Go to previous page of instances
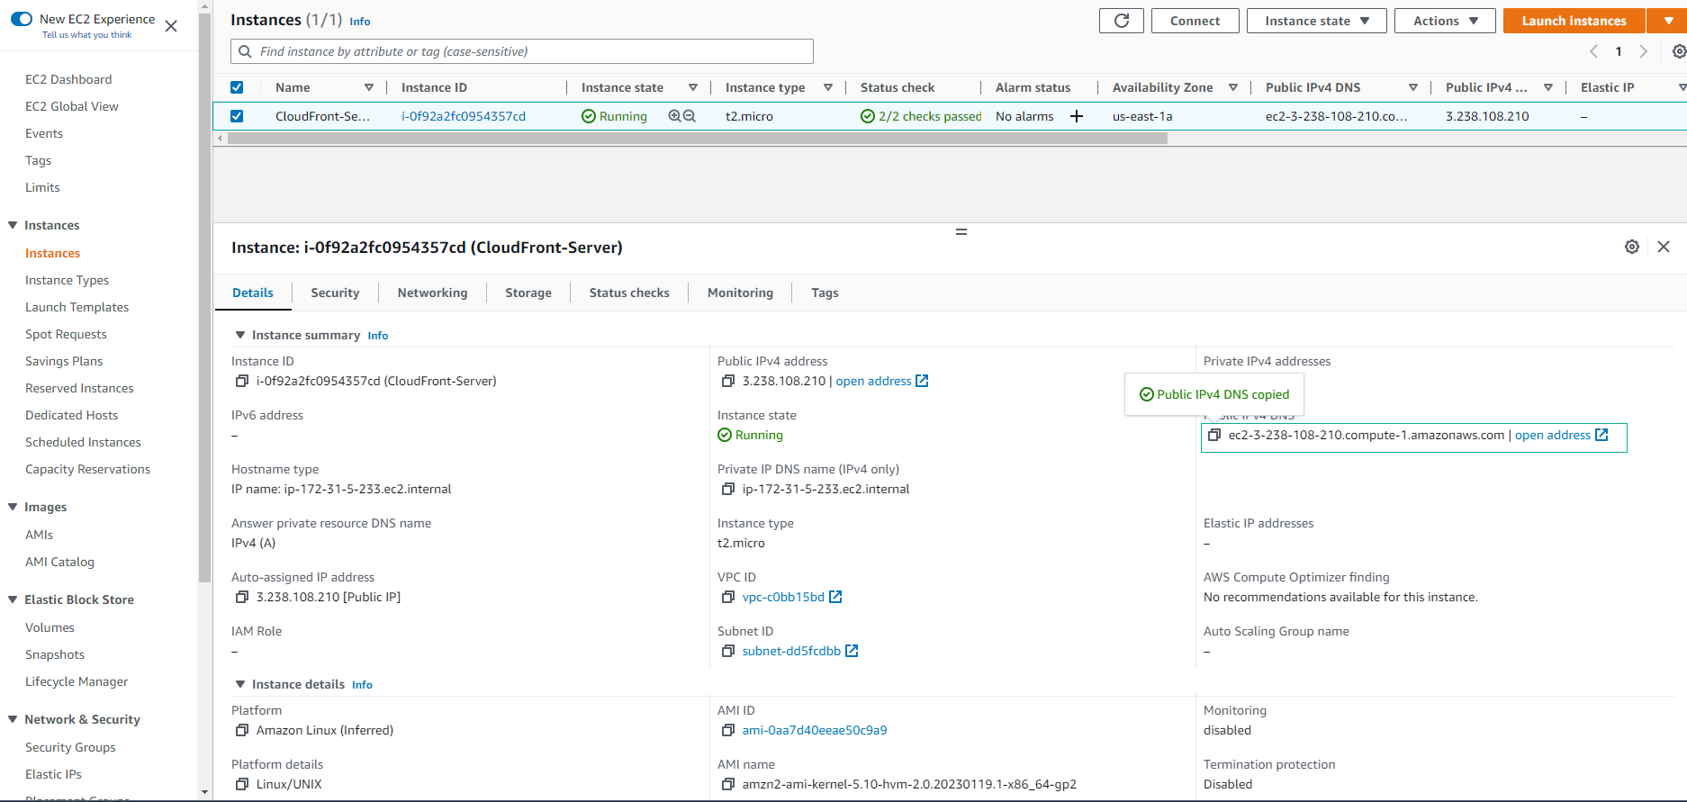The width and height of the screenshot is (1687, 802). click(1593, 51)
